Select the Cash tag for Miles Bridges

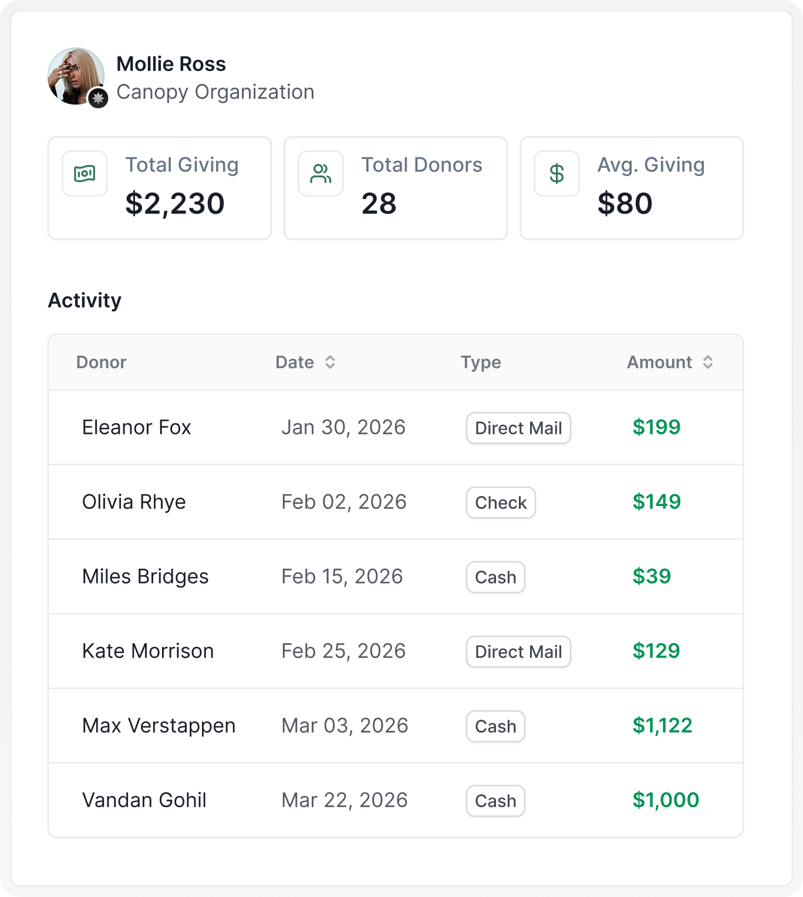[x=495, y=577]
